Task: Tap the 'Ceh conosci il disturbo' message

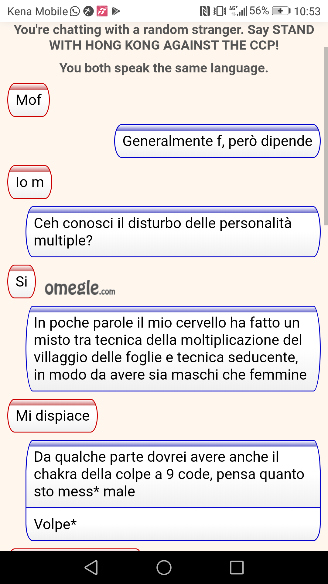Action: point(173,232)
